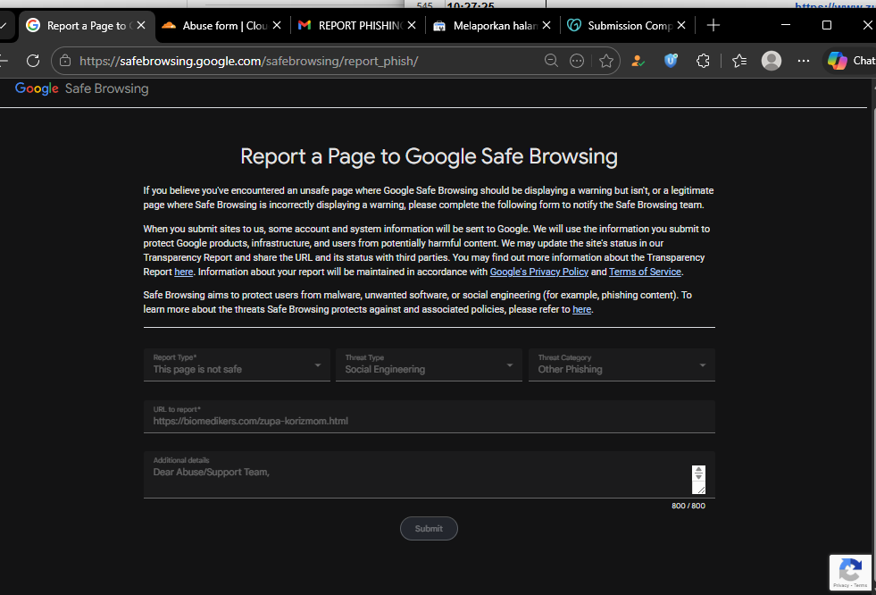The width and height of the screenshot is (876, 595).
Task: Click the zoom out magnifier icon in address bar
Action: click(552, 61)
